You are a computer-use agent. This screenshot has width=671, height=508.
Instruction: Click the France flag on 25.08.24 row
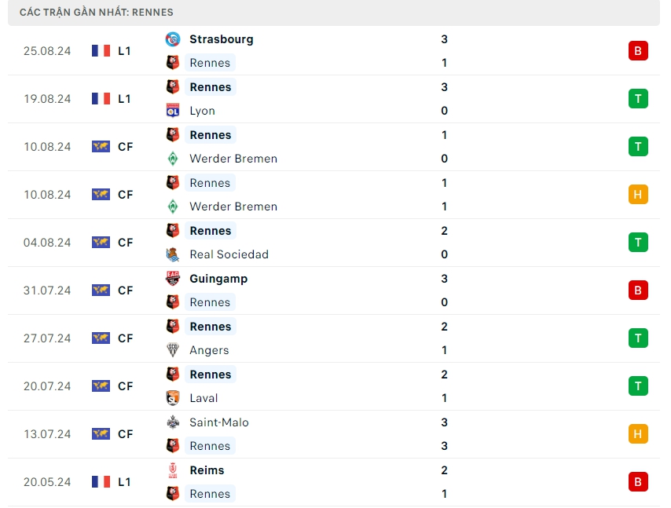click(101, 51)
